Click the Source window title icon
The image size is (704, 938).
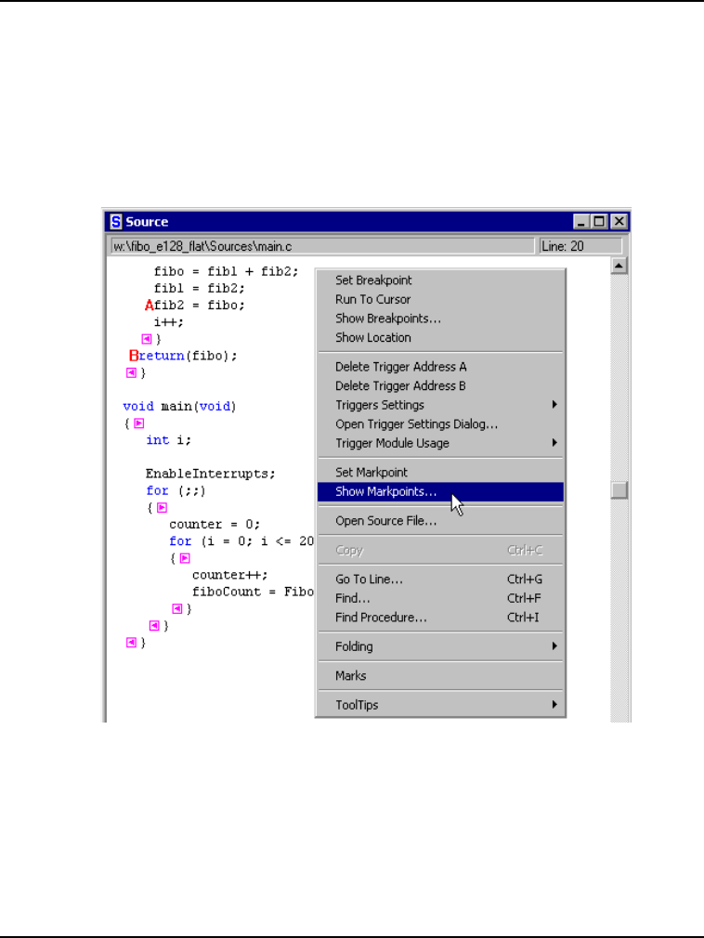116,222
